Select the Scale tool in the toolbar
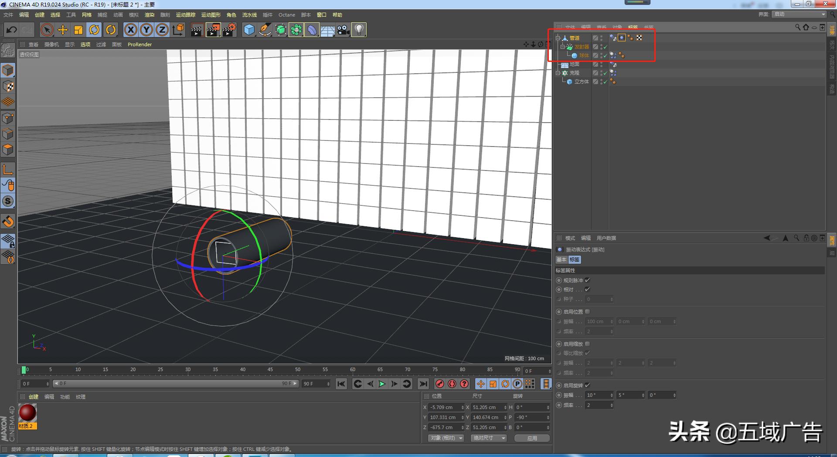Viewport: 837px width, 457px height. point(78,30)
